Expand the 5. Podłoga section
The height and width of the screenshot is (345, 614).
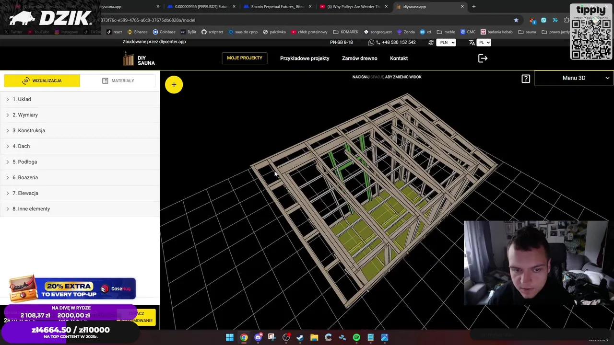tap(80, 162)
